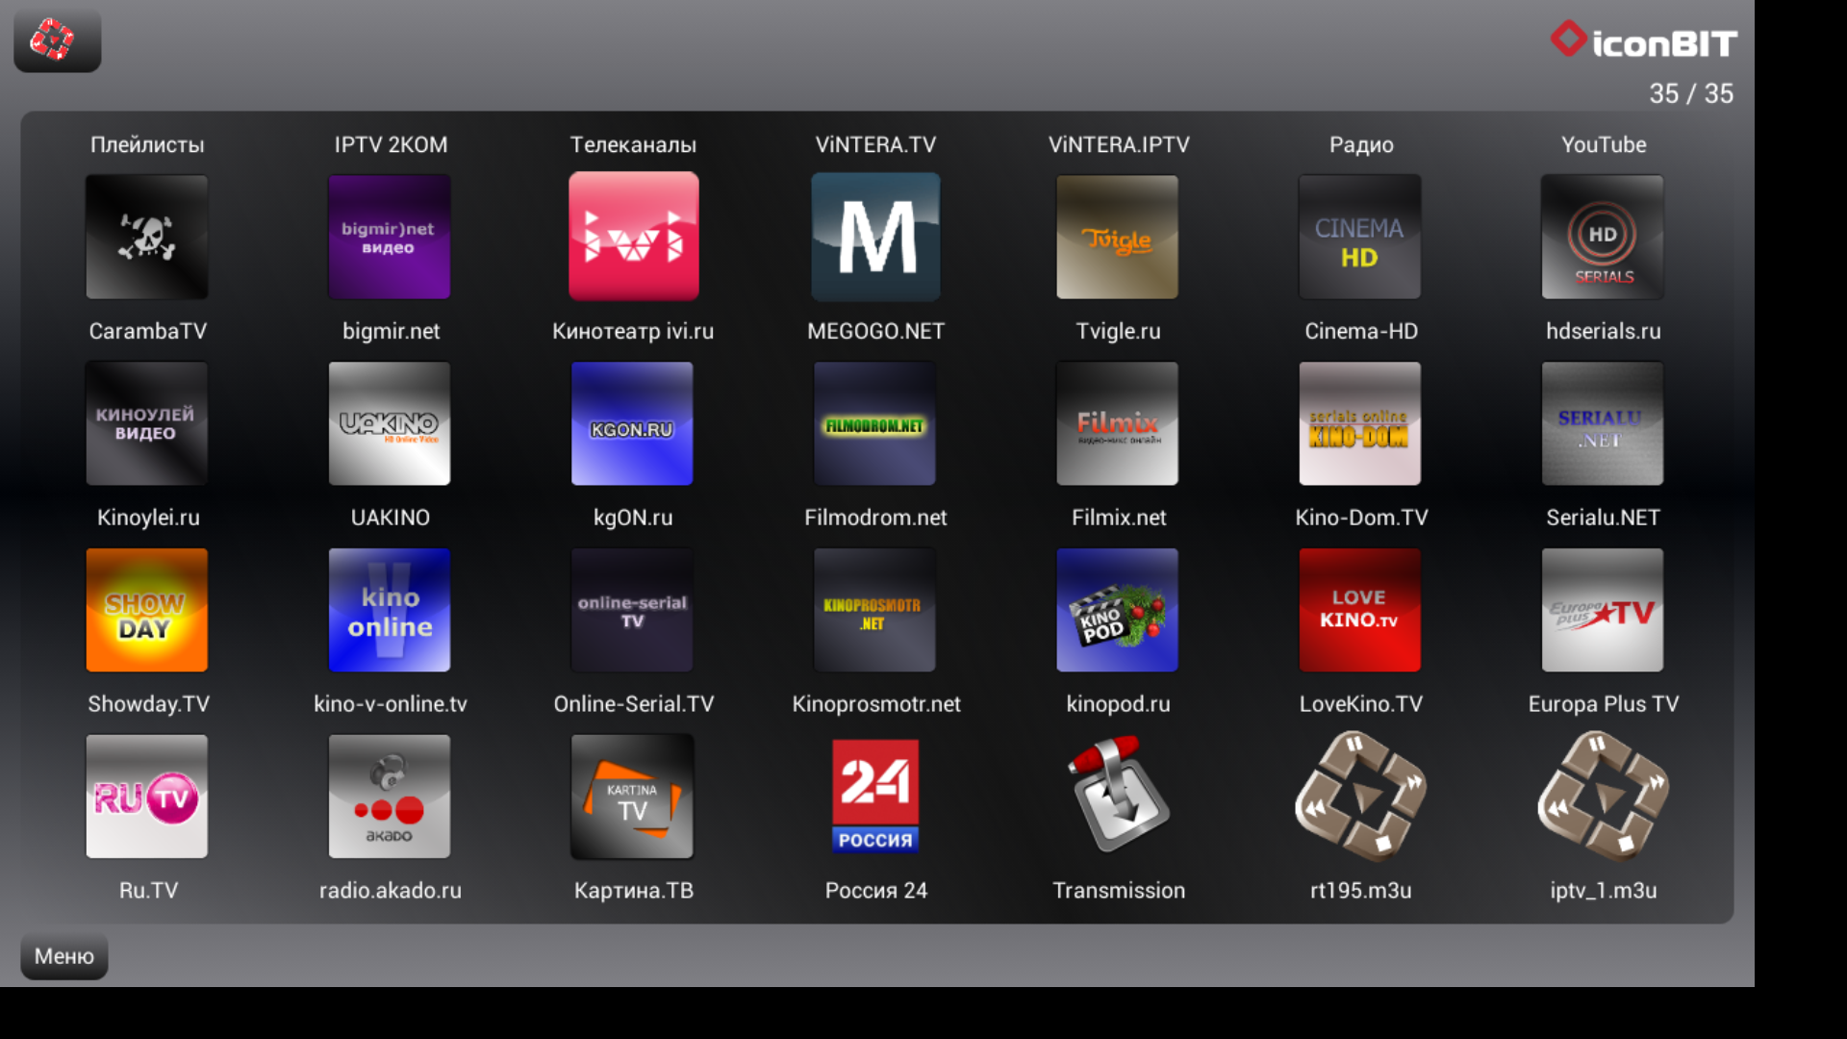1847x1039 pixels.
Task: Launch Showday.TV icon
Action: pyautogui.click(x=147, y=610)
